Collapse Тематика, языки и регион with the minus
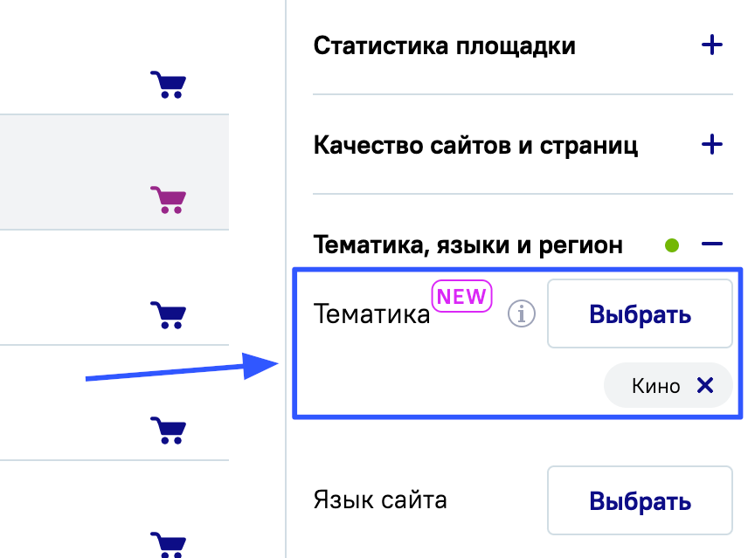748x558 pixels. click(712, 245)
